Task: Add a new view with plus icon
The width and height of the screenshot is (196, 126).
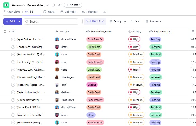Action: pos(104,12)
